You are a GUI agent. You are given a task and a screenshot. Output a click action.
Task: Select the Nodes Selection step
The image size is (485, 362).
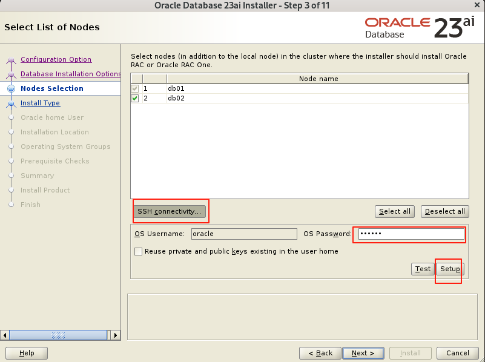click(52, 88)
